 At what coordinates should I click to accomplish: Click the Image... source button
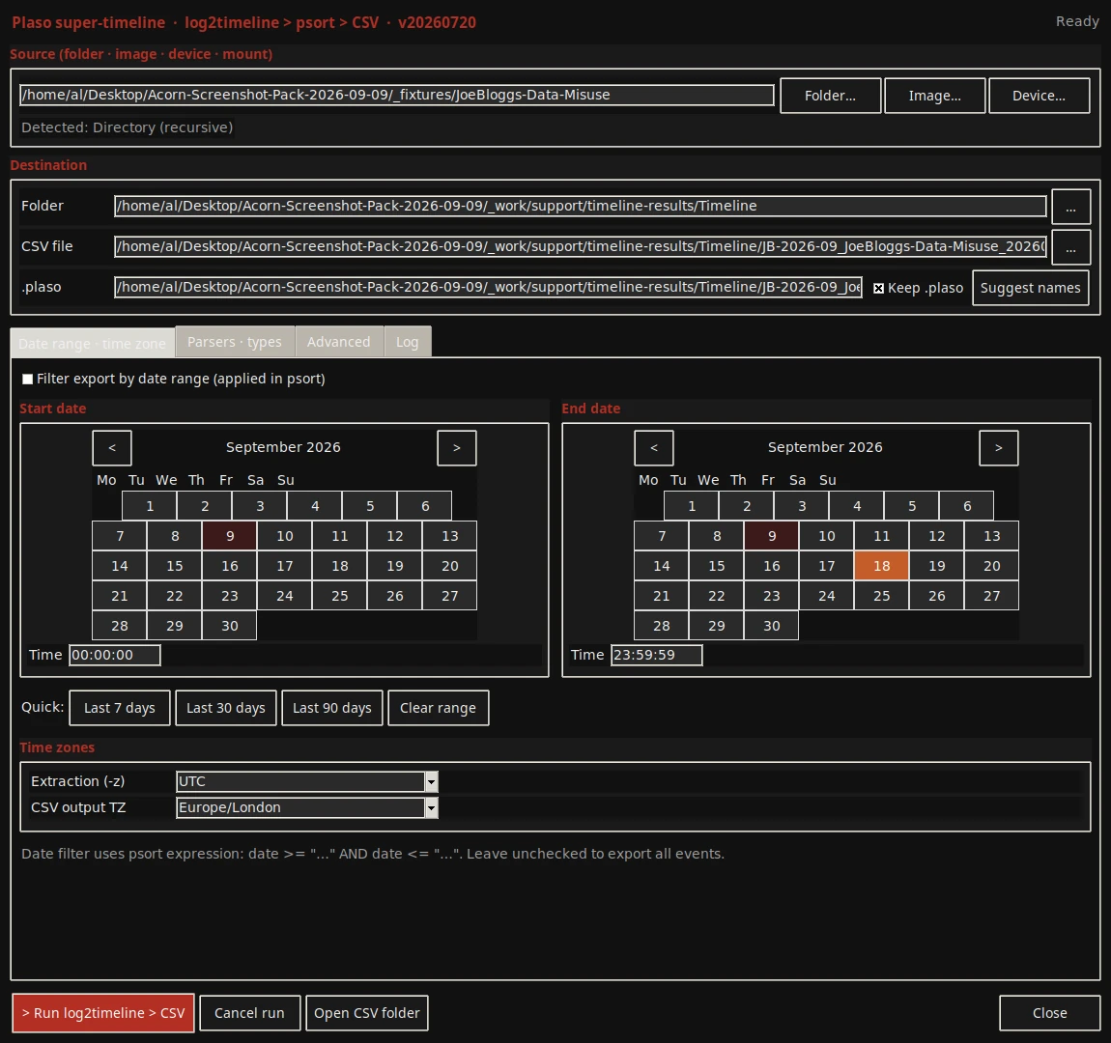pyautogui.click(x=935, y=96)
